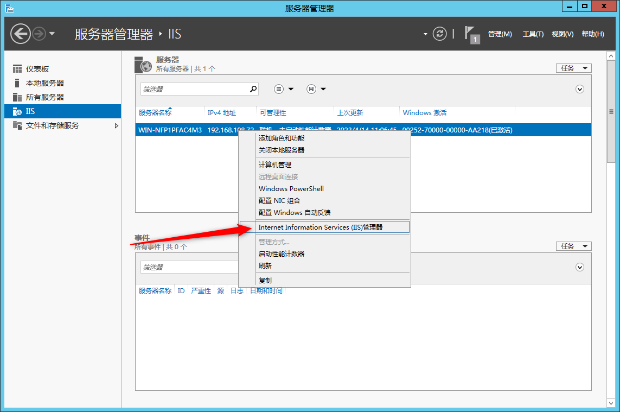This screenshot has width=620, height=412.
Task: Open the 任务 dropdown in servers section
Action: point(573,68)
